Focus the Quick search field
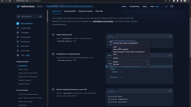Screen dimensions: 191x107 pos(30,17)
